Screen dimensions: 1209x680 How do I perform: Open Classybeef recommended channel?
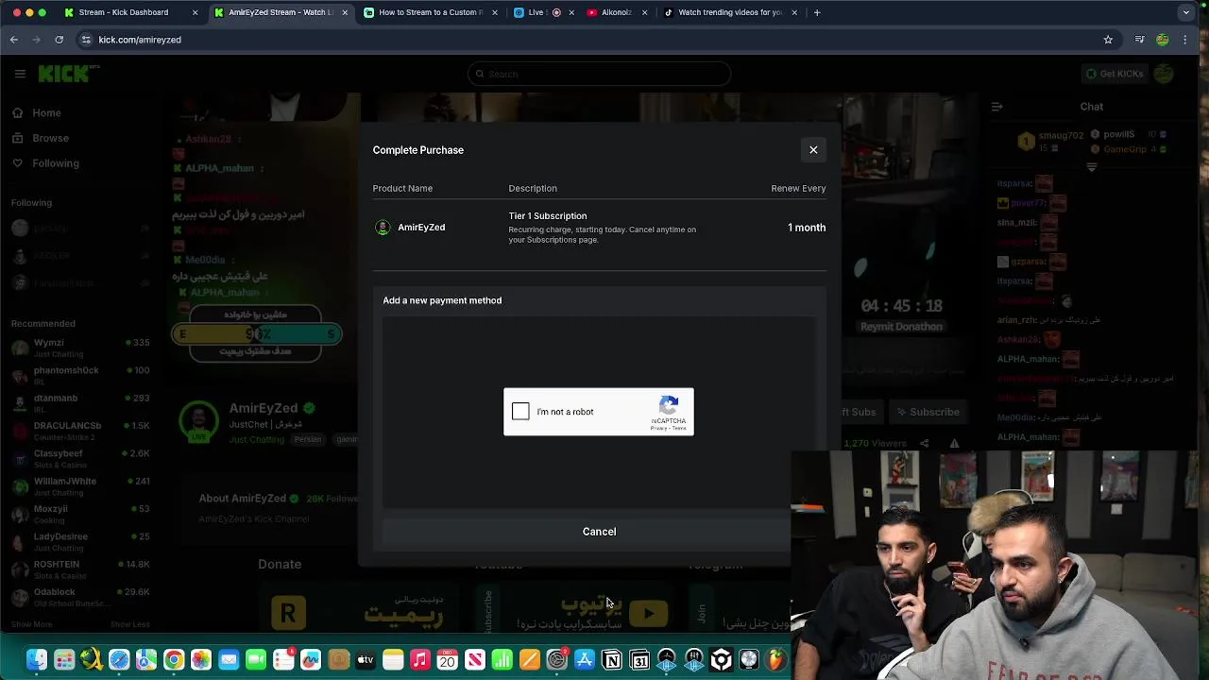click(x=80, y=458)
